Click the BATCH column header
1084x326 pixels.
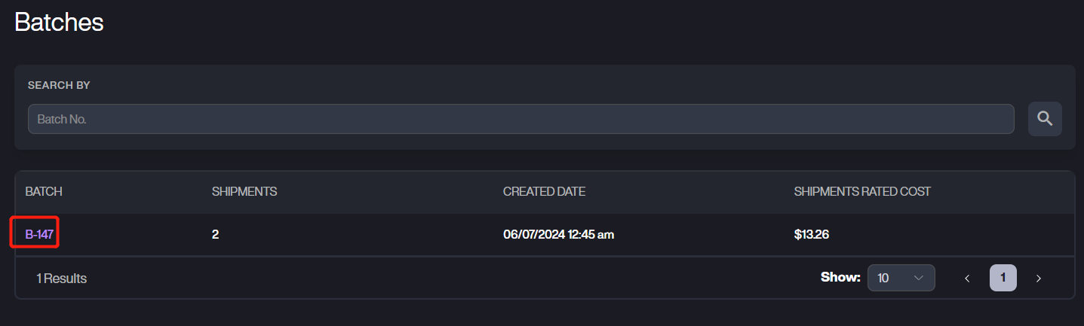coord(44,192)
